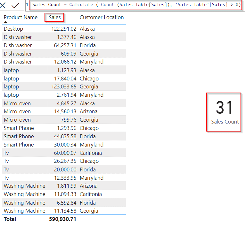Click Chicago in the 26,267.35 row

click(x=89, y=161)
